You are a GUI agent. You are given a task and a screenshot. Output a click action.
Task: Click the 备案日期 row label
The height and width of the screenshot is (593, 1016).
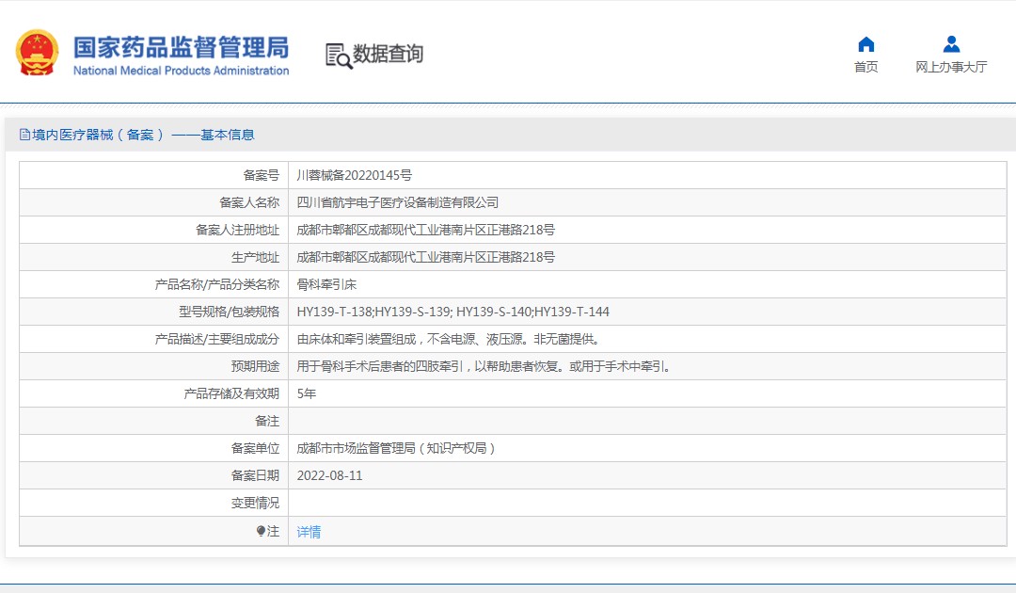point(255,475)
